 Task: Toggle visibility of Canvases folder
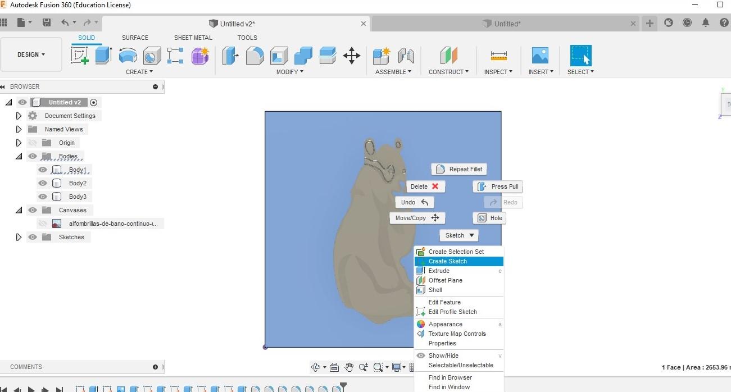coord(33,210)
